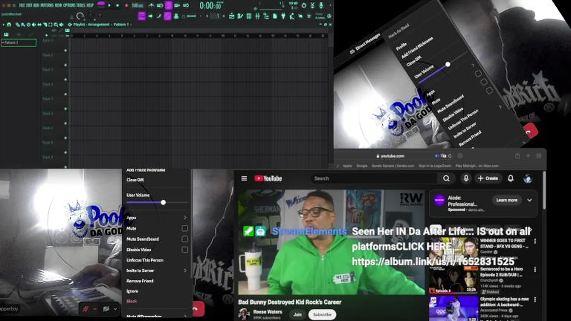The image size is (571, 321).
Task: Open dropdown arrow beside Discord camera icon
Action: [x=115, y=309]
